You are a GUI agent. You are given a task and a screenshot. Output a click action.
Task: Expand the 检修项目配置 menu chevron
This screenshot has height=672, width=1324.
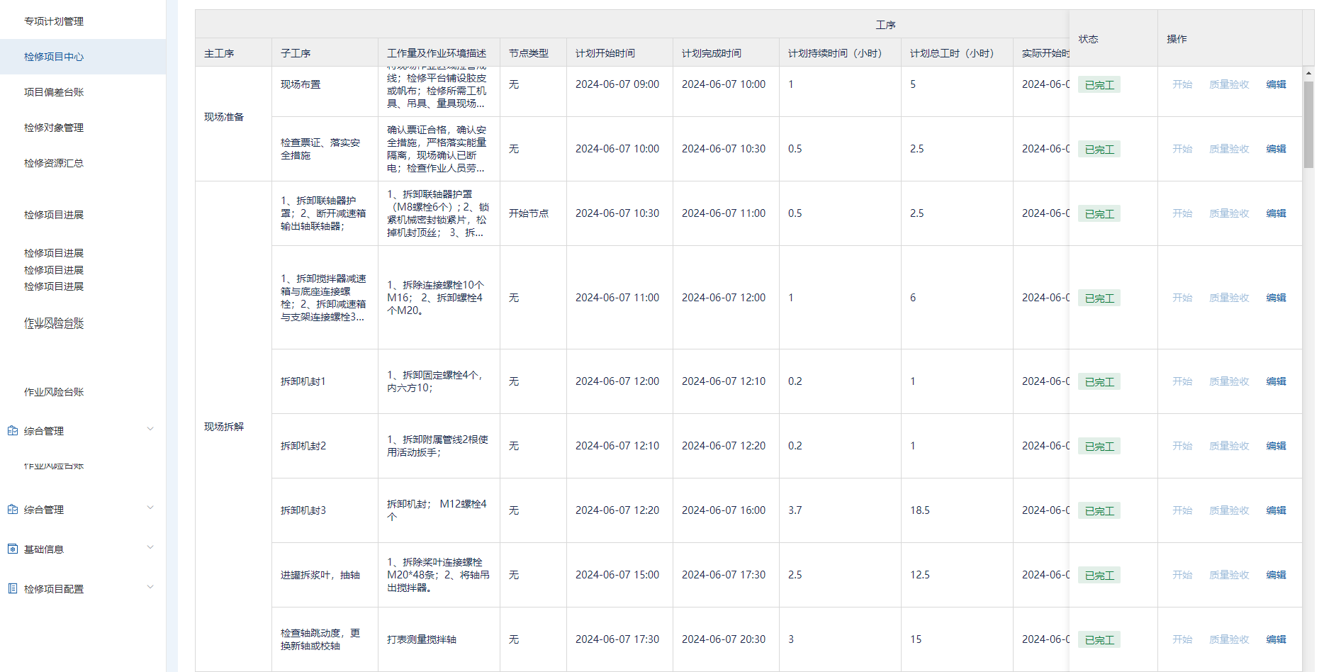(150, 588)
